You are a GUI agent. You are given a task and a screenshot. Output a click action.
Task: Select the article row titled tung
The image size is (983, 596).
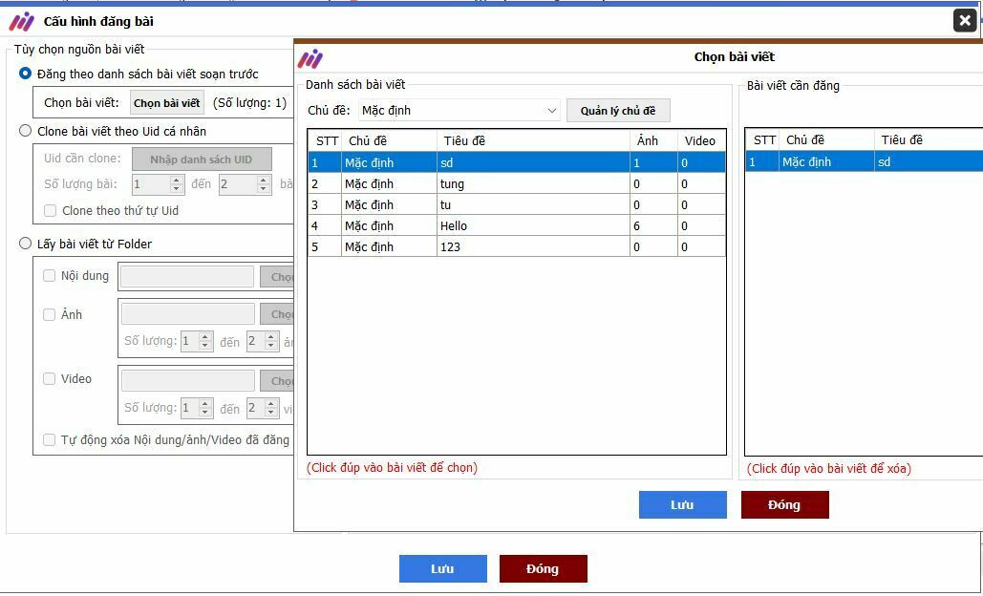pos(516,184)
